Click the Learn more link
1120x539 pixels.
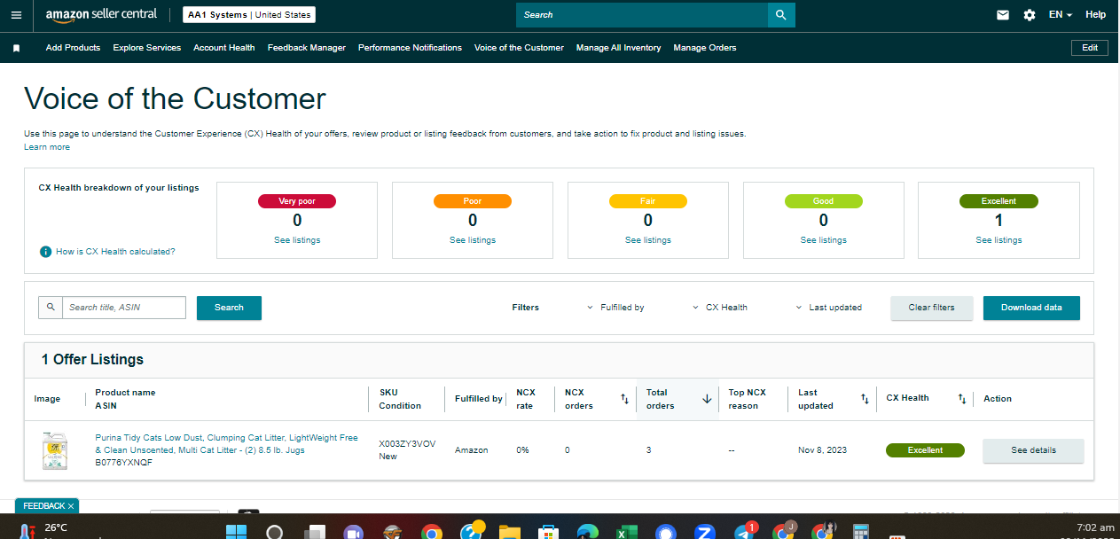47,147
